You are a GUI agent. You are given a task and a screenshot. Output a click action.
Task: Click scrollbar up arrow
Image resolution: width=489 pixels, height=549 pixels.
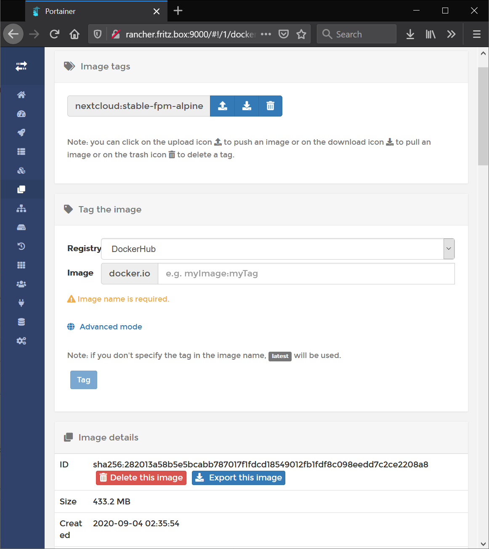click(483, 53)
